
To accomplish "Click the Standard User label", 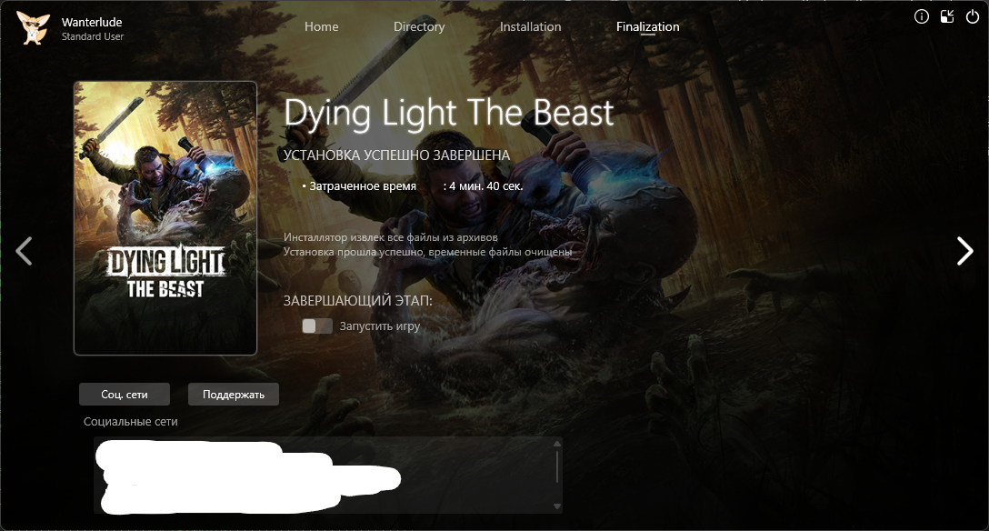I will click(93, 36).
